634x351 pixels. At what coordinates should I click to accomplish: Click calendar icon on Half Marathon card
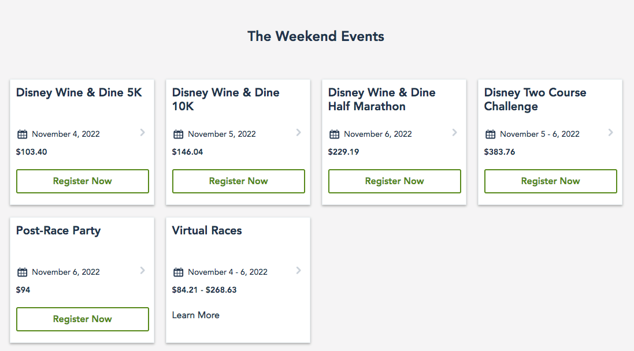click(x=335, y=135)
